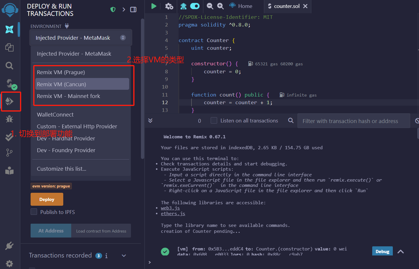
Task: Open the Git source control icon
Action: pos(9,152)
